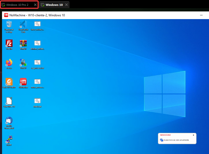209x154 pixels.
Task: Select the hacer_unidad batch file
Action: pos(38,24)
